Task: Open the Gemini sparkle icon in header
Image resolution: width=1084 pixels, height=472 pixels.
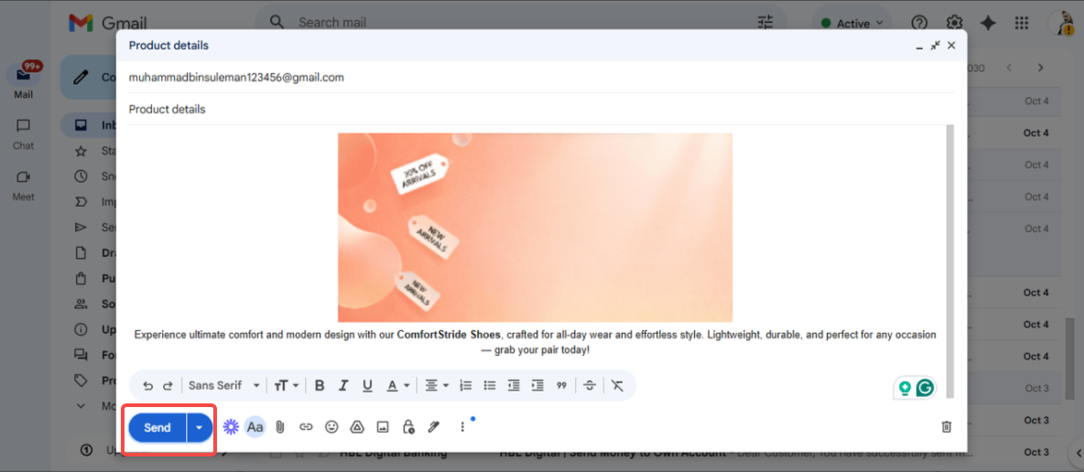Action: coord(989,23)
